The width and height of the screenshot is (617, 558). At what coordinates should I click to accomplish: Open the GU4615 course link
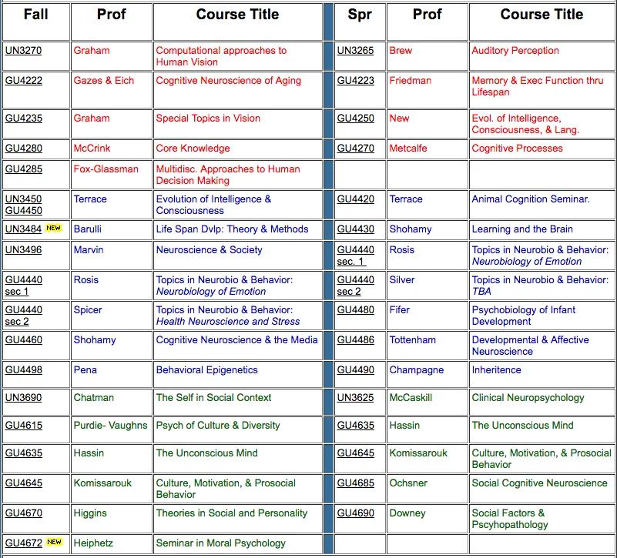(x=23, y=426)
